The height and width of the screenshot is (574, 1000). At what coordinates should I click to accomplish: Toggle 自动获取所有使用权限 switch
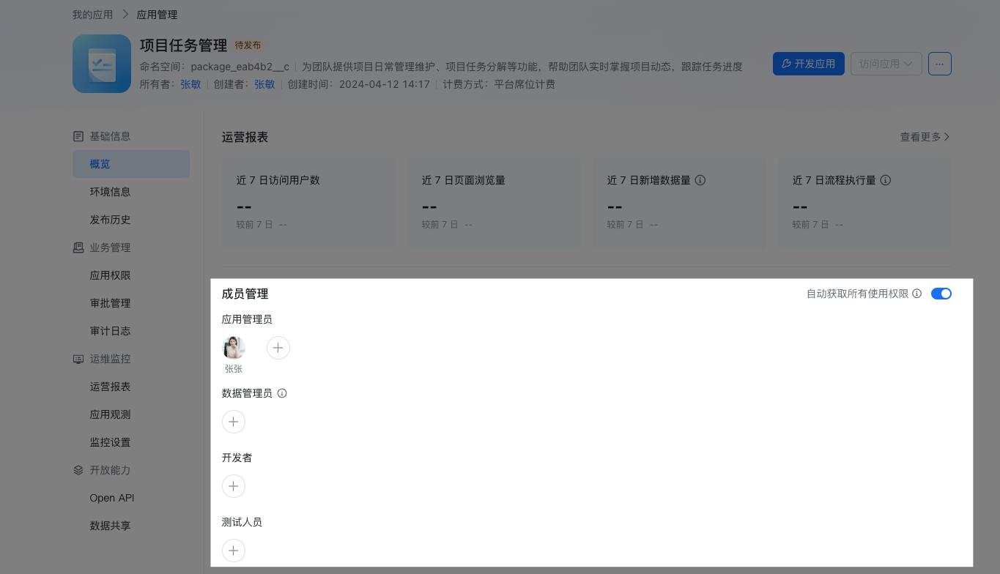click(941, 294)
